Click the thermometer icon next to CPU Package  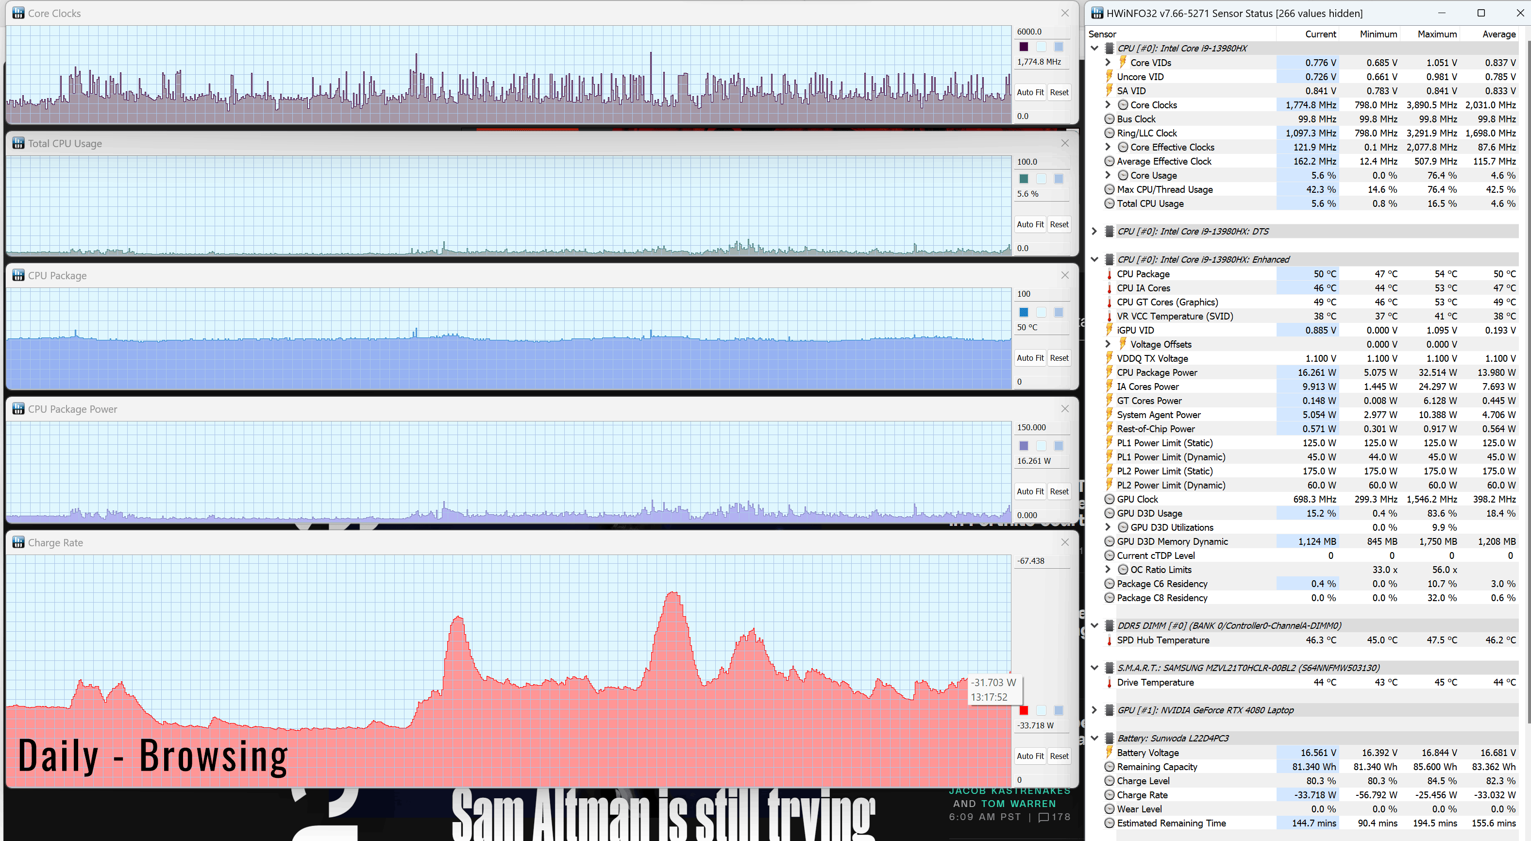coord(1109,274)
